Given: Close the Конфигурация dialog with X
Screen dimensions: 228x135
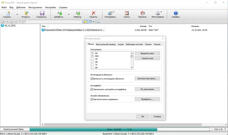Looking at the screenshot, I should [163, 39].
